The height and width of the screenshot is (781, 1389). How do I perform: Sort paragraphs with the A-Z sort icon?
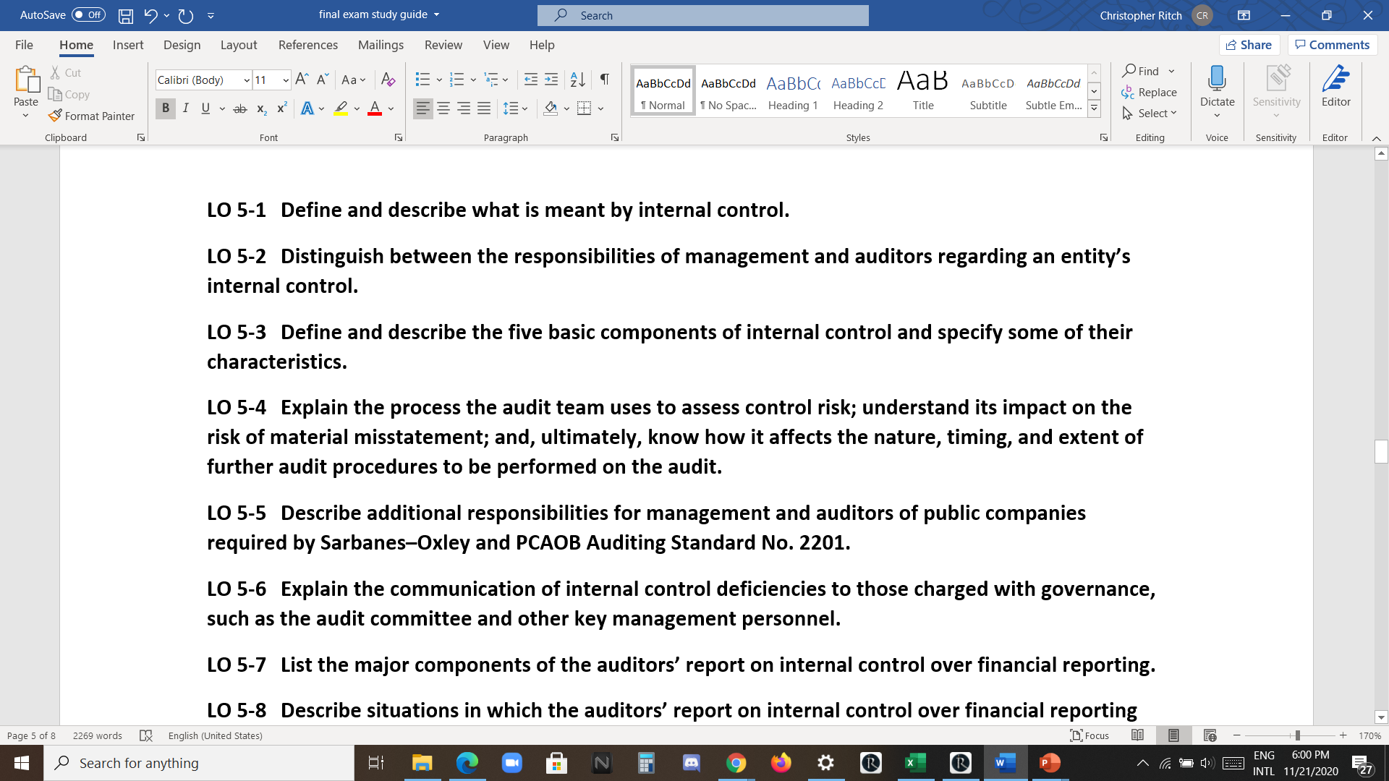pyautogui.click(x=577, y=80)
